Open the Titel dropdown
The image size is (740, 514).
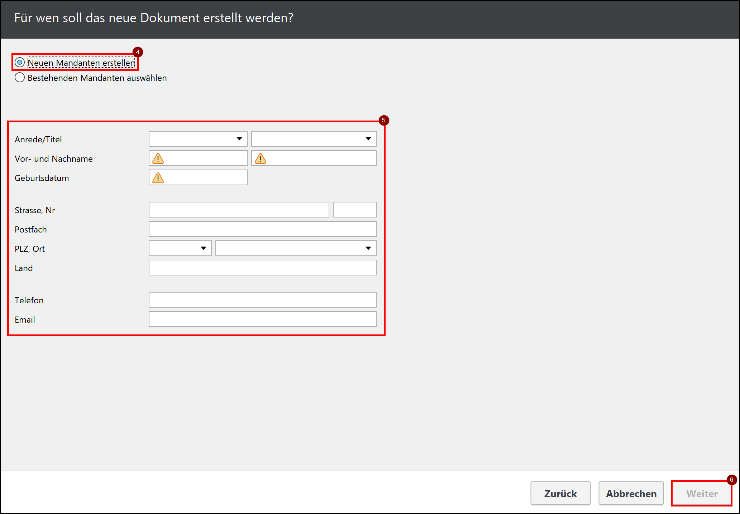coord(368,139)
